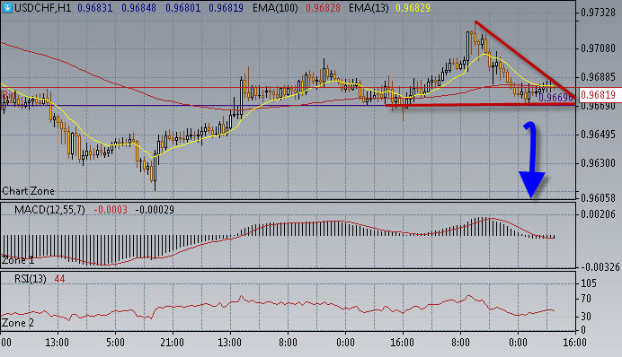Select the EMA(100) indicator label
The width and height of the screenshot is (622, 357).
tap(275, 8)
